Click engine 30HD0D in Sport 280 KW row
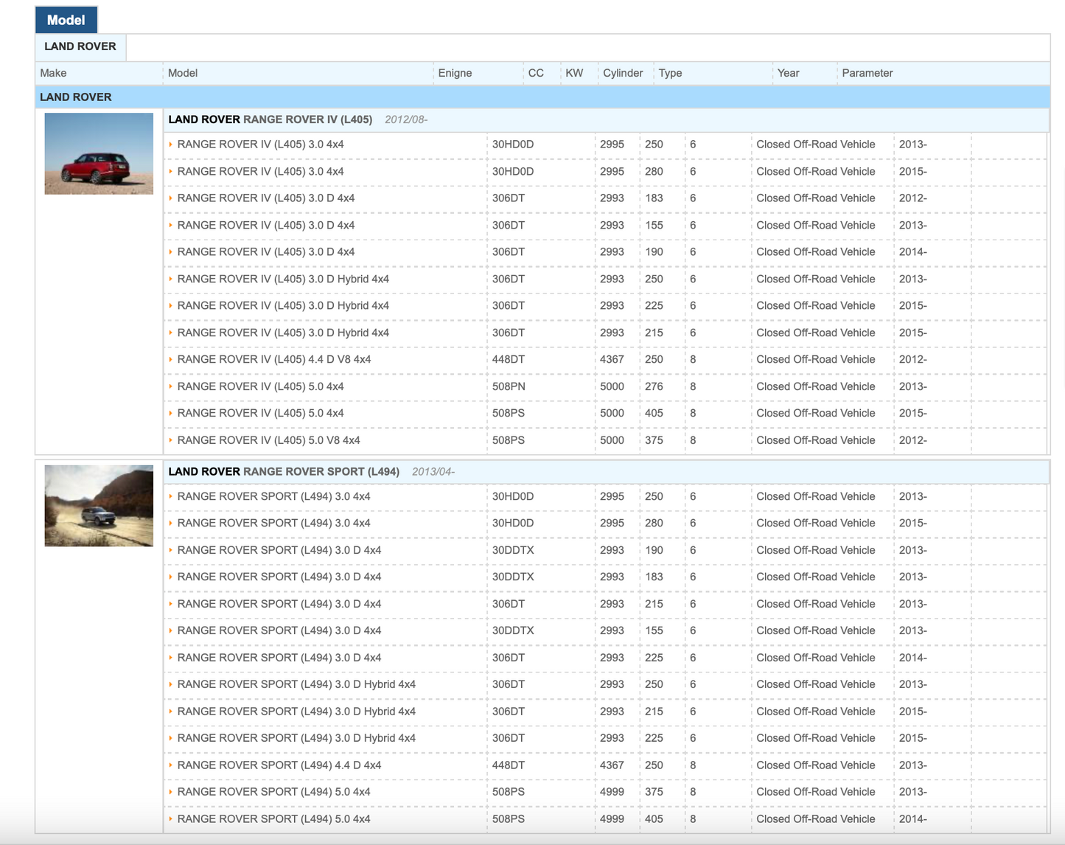 click(x=513, y=523)
